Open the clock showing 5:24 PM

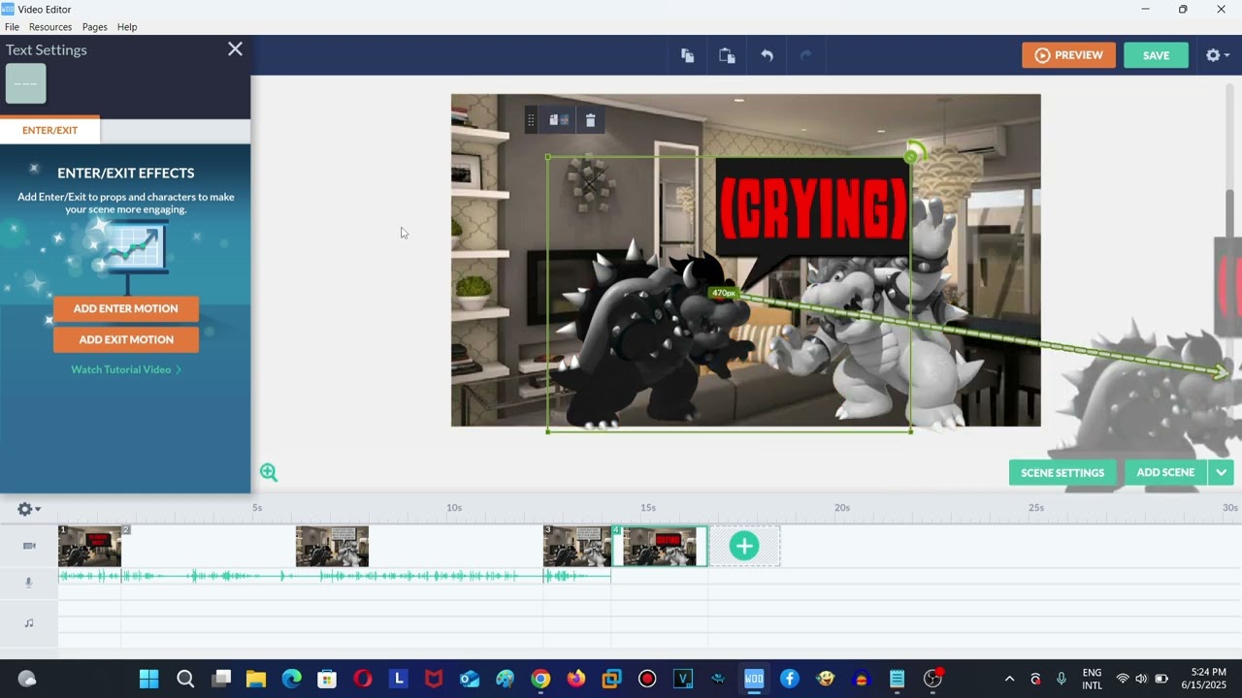(x=1204, y=679)
